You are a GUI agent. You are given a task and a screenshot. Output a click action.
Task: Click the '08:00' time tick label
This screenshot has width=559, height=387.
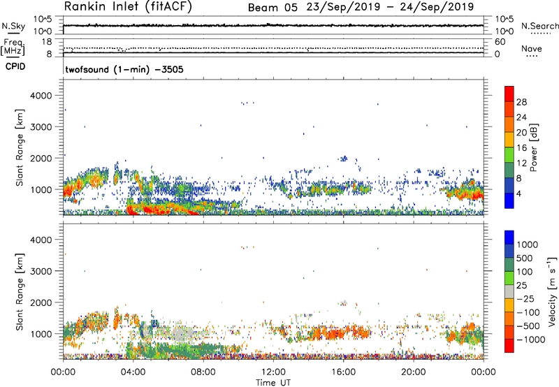coord(203,372)
